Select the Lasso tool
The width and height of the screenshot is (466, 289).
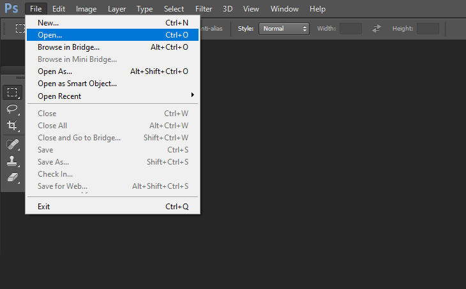12,109
